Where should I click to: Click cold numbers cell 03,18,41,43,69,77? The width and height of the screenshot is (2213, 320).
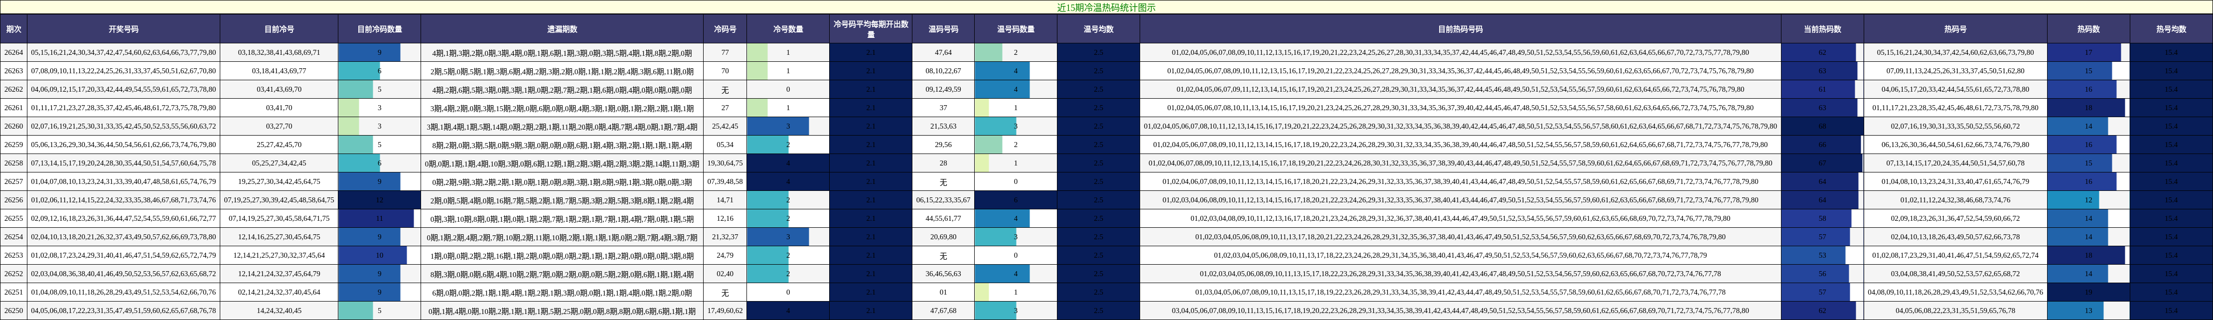point(279,71)
